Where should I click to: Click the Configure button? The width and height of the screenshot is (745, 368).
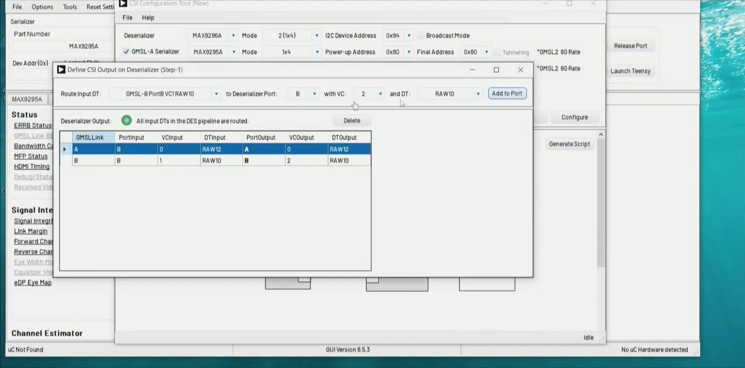tap(574, 117)
